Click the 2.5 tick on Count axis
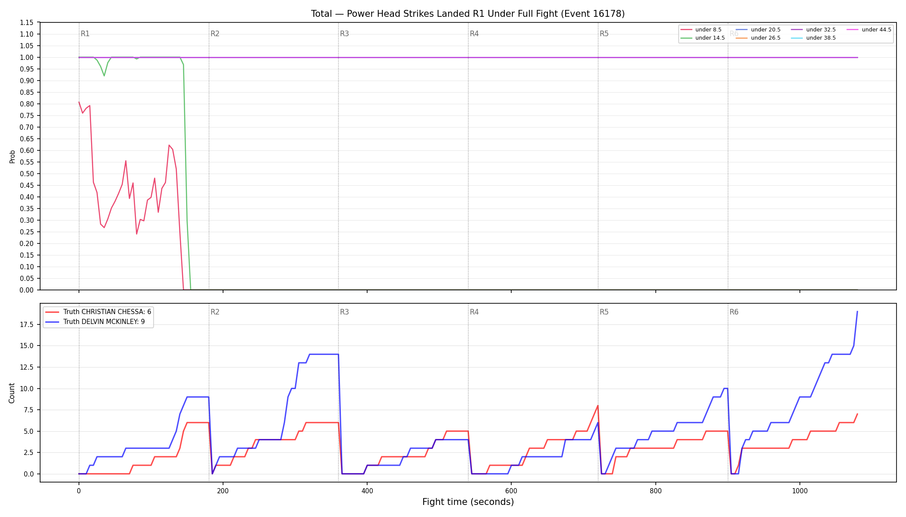This screenshot has width=906, height=517. tap(28, 452)
